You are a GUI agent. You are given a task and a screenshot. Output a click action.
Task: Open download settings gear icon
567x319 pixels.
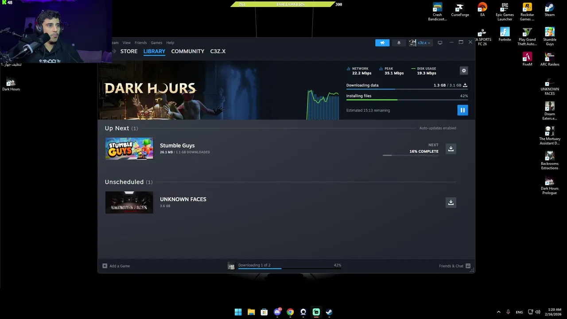[x=464, y=70]
